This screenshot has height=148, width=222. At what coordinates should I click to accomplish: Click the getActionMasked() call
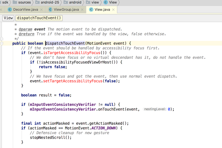[x=109, y=123]
